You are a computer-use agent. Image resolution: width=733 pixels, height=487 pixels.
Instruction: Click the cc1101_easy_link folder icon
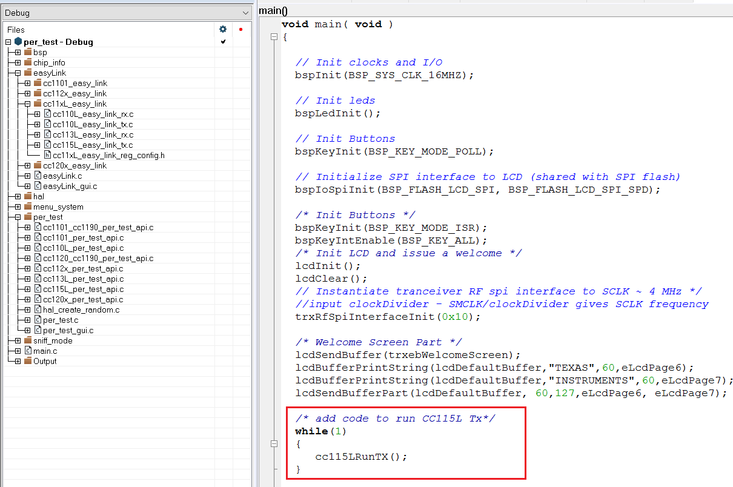click(38, 83)
